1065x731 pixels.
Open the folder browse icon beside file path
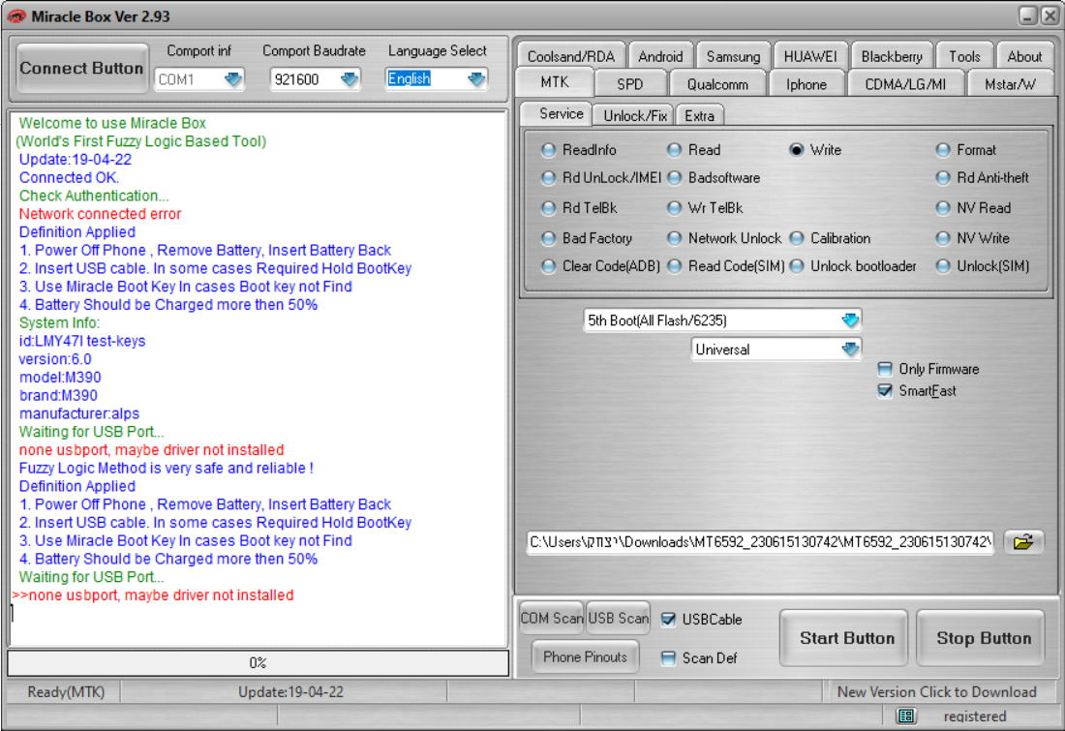tap(1023, 542)
